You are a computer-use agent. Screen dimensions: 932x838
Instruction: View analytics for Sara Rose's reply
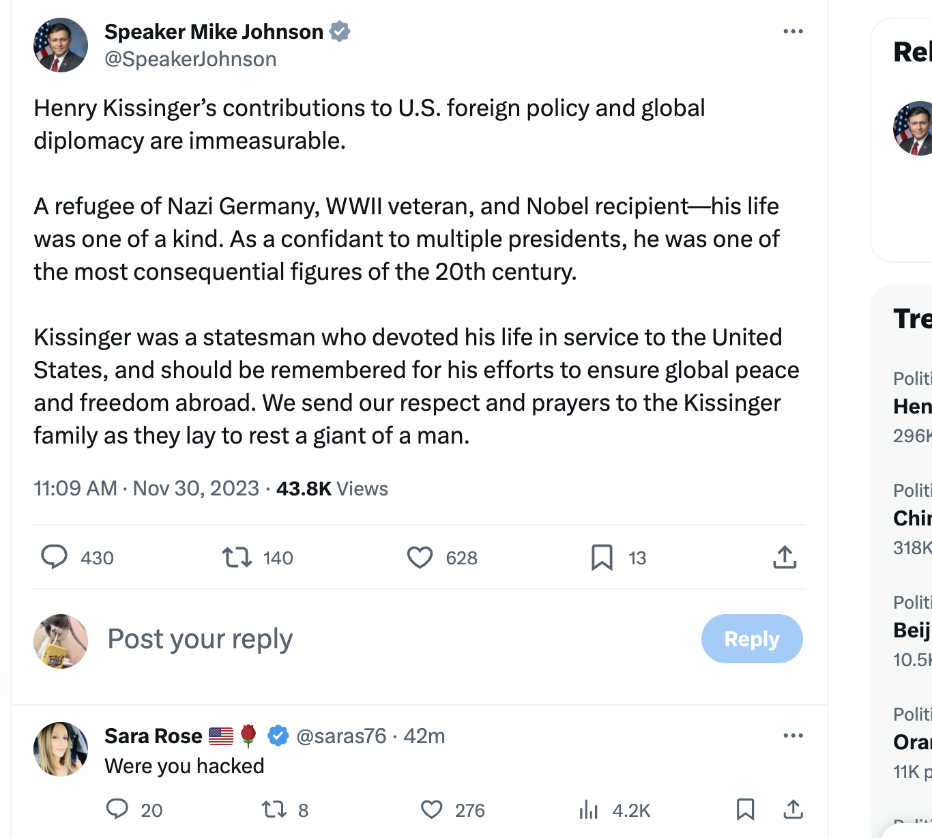[588, 809]
